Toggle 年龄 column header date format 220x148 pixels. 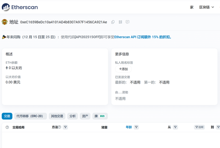pyautogui.click(x=129, y=127)
